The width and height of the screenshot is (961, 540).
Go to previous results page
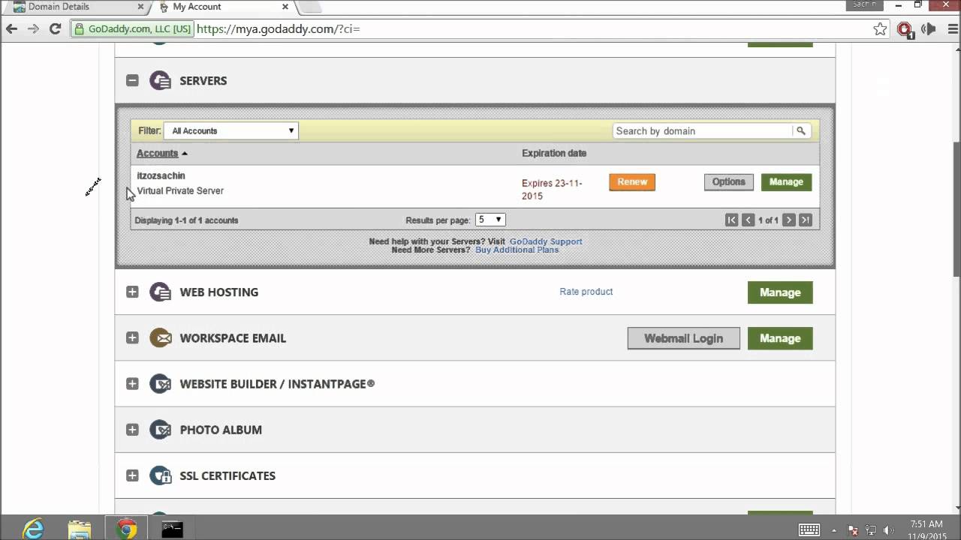748,220
